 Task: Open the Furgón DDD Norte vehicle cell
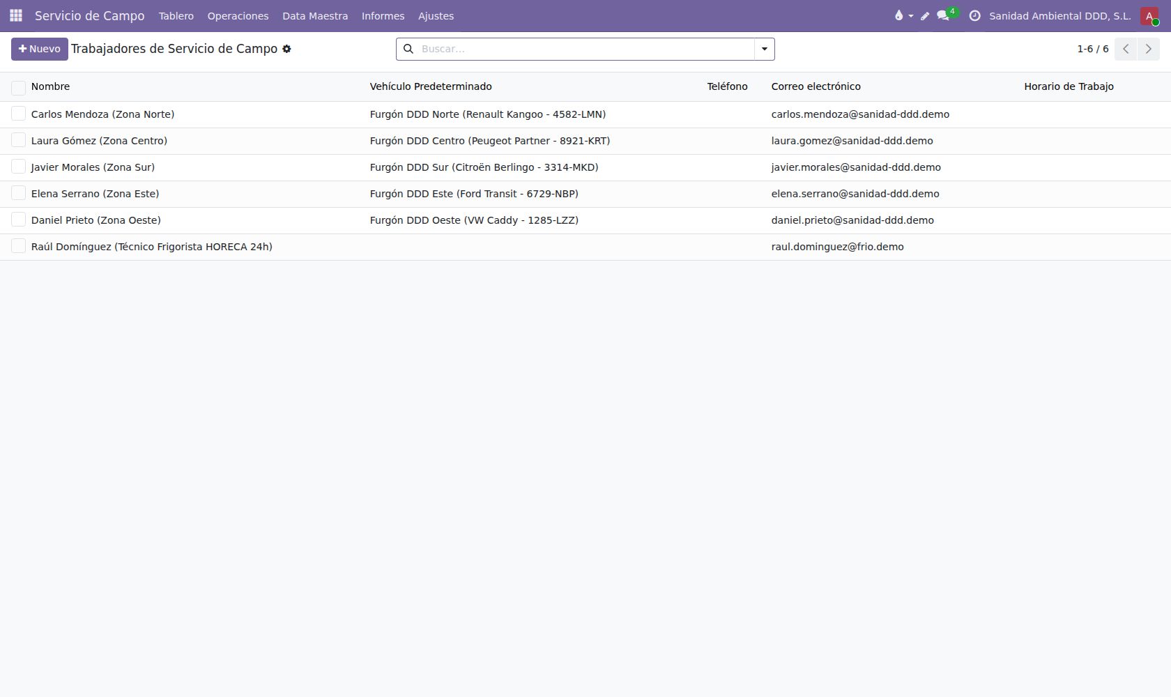click(488, 114)
